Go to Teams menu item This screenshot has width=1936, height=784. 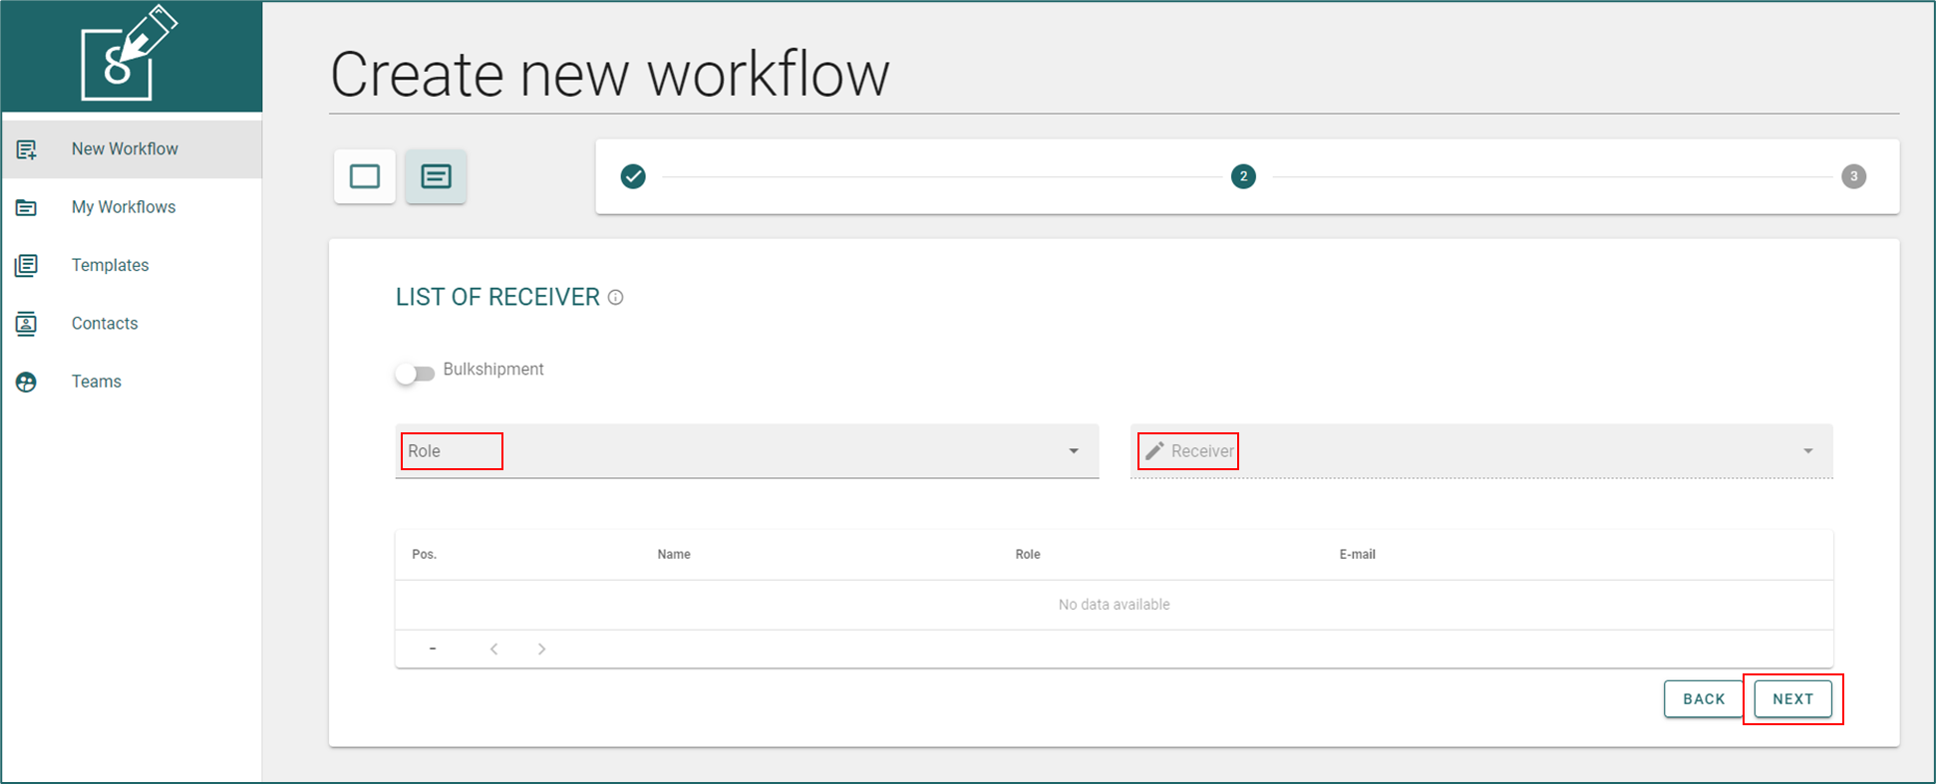pos(132,382)
